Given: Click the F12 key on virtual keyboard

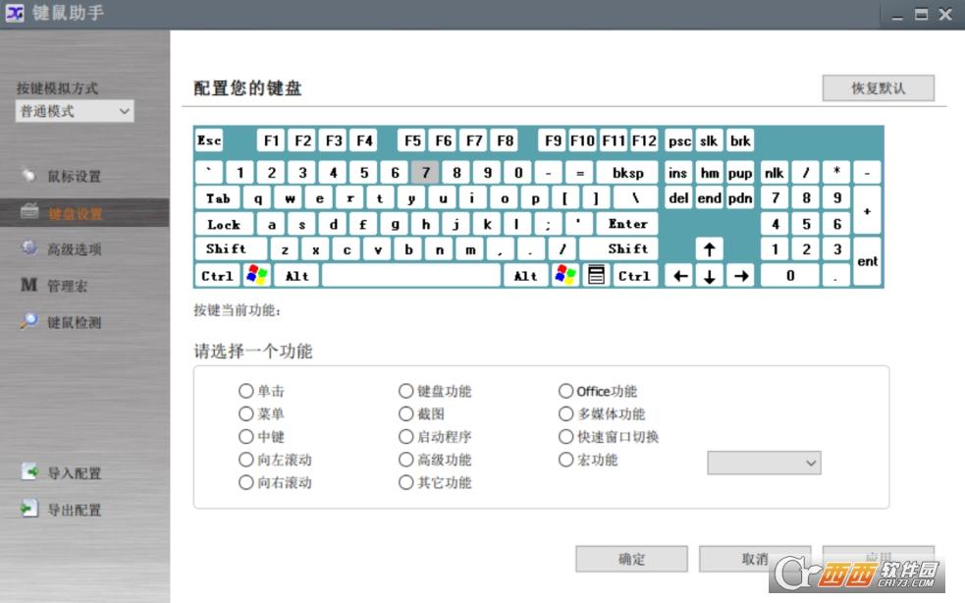Looking at the screenshot, I should [x=644, y=140].
